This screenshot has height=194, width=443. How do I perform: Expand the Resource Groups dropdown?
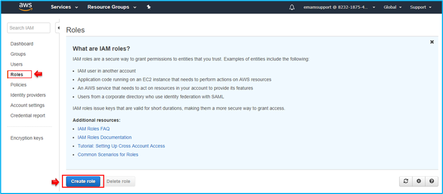tap(112, 7)
